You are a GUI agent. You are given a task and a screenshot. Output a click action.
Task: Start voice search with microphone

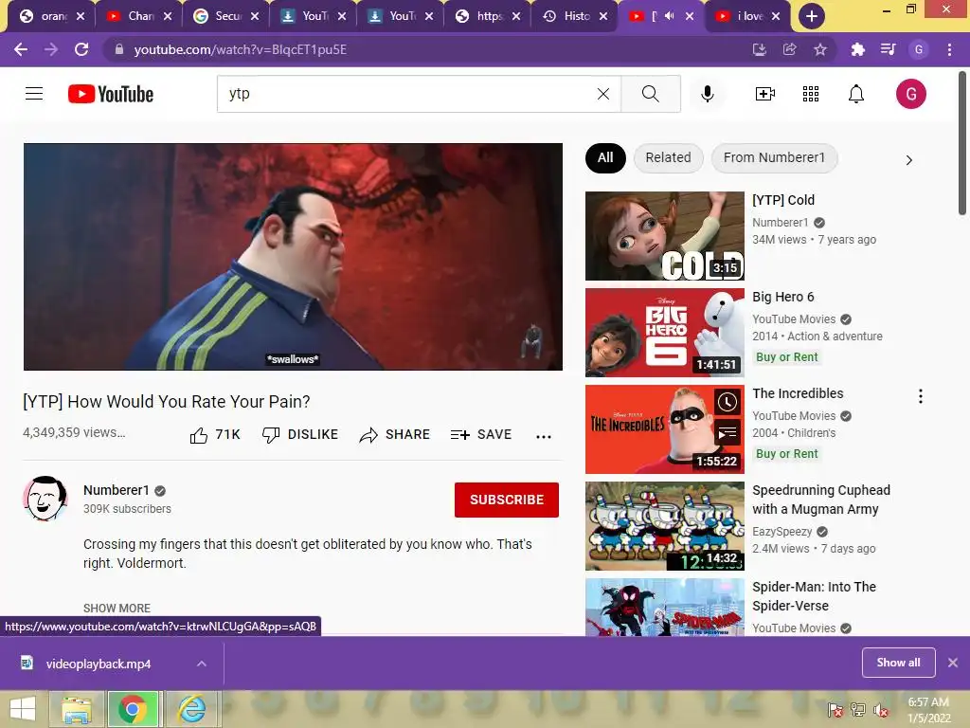point(707,94)
